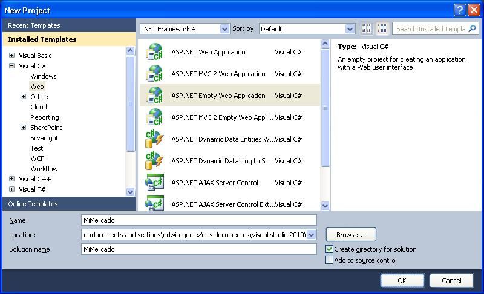Open the Online Templates section
The image size is (484, 294).
click(69, 204)
